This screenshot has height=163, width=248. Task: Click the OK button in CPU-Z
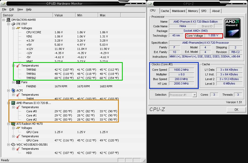coord(236,109)
